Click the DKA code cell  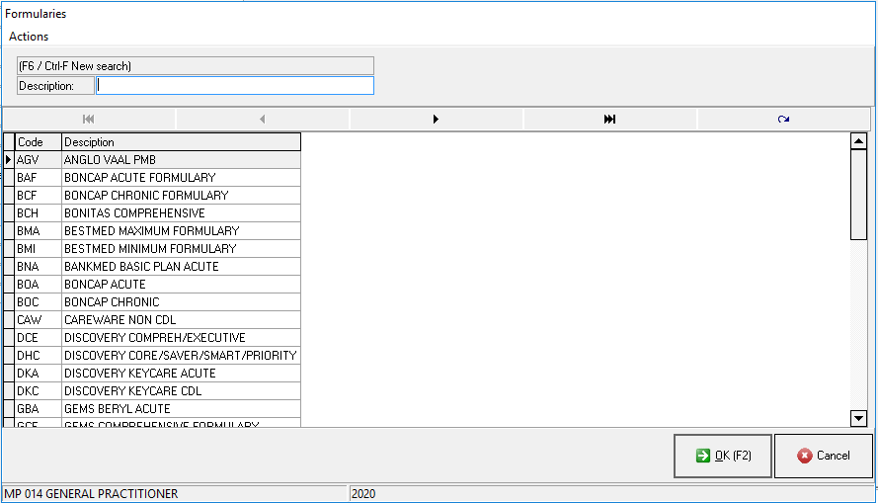(39, 373)
